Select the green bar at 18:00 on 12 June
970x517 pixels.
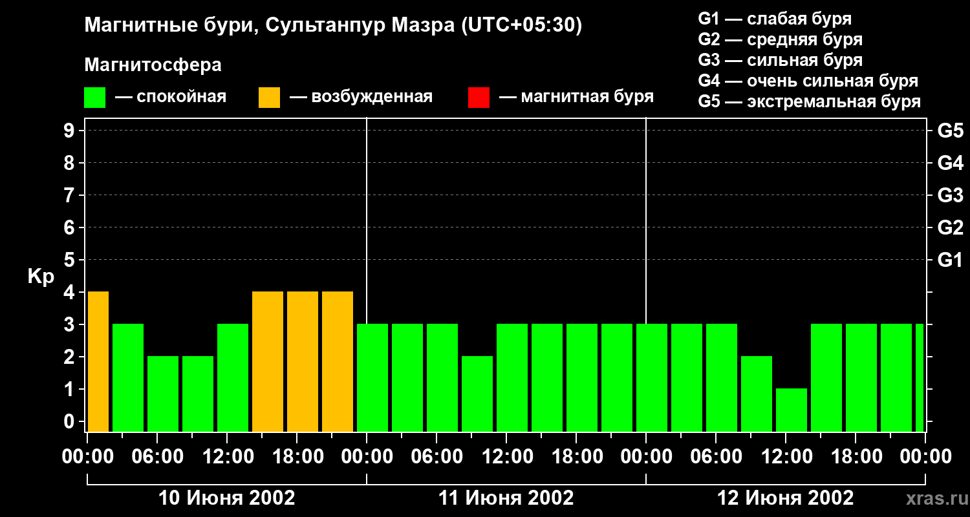pyautogui.click(x=861, y=377)
